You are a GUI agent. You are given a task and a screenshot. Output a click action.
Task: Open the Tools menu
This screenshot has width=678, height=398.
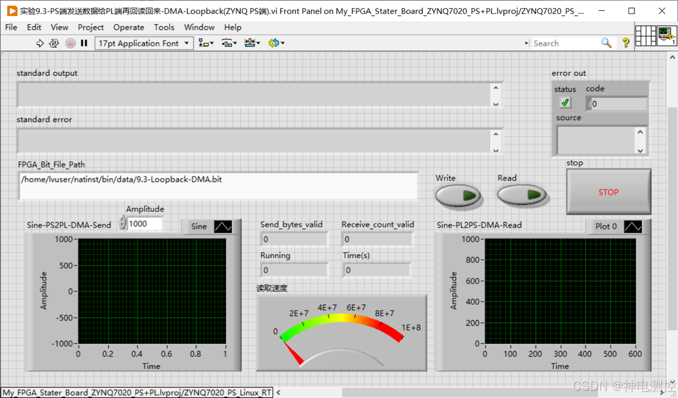point(164,27)
